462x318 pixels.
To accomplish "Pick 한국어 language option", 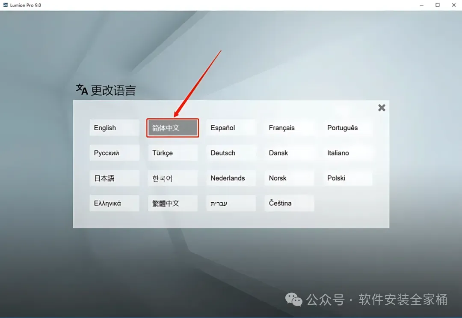I will [173, 178].
